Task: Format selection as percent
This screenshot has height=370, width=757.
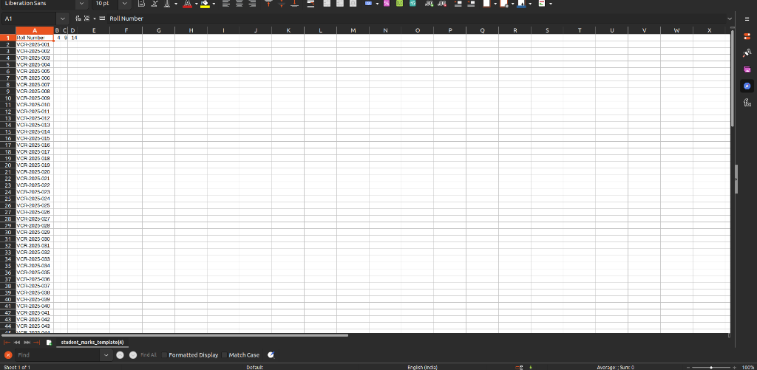Action: pos(386,4)
